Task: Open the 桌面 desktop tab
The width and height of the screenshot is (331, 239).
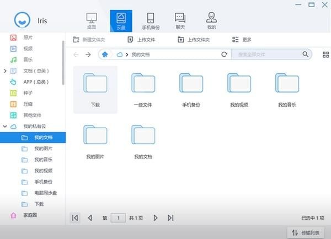Action: pyautogui.click(x=92, y=21)
